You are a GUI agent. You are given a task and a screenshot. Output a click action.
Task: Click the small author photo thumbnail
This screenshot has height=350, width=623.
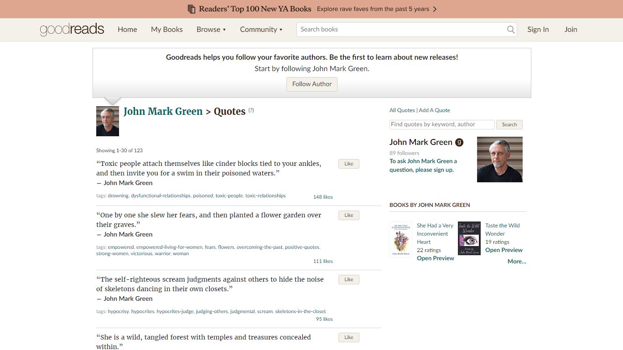108,121
